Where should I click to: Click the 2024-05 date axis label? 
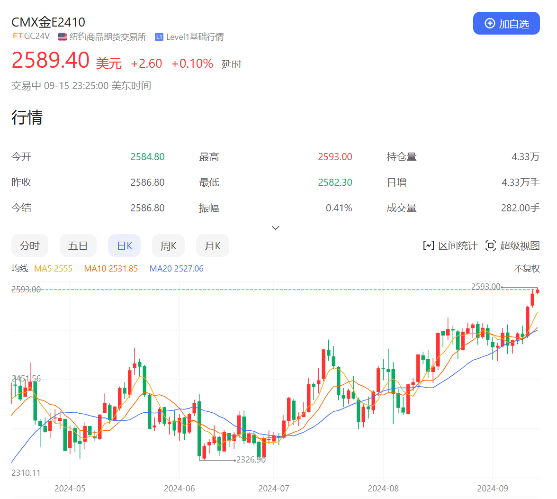tap(70, 488)
